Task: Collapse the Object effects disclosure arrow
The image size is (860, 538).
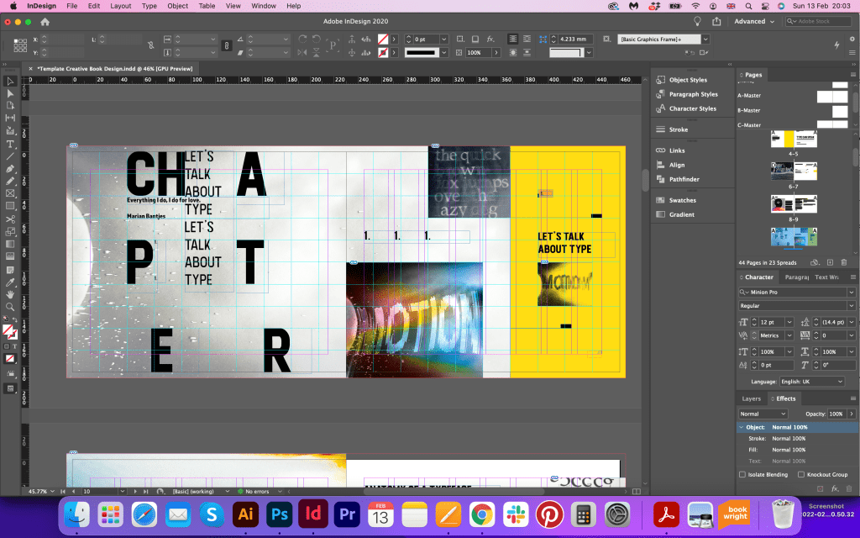Action: point(740,427)
